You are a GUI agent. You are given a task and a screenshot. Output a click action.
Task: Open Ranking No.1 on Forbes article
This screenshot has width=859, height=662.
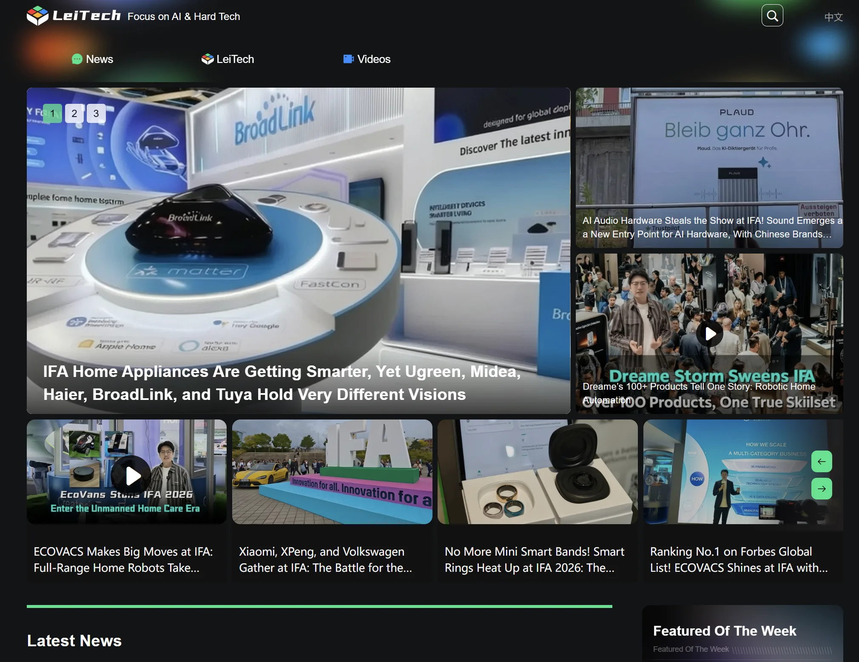(739, 559)
